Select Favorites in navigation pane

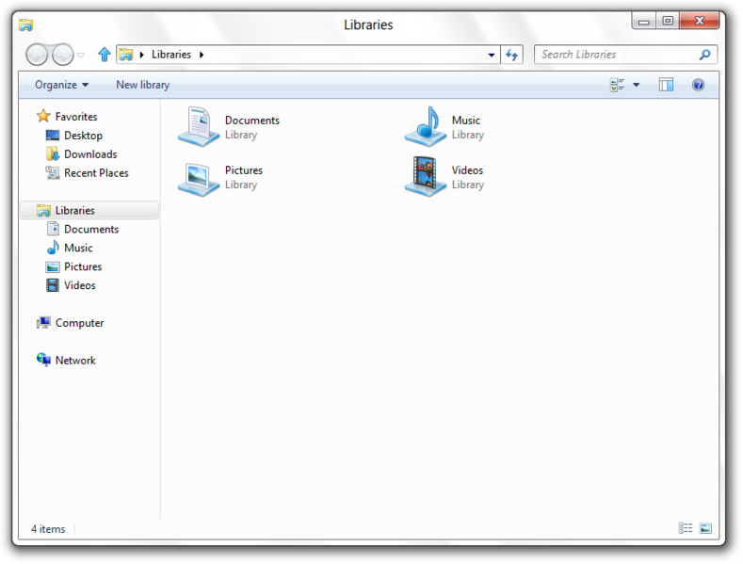click(67, 117)
